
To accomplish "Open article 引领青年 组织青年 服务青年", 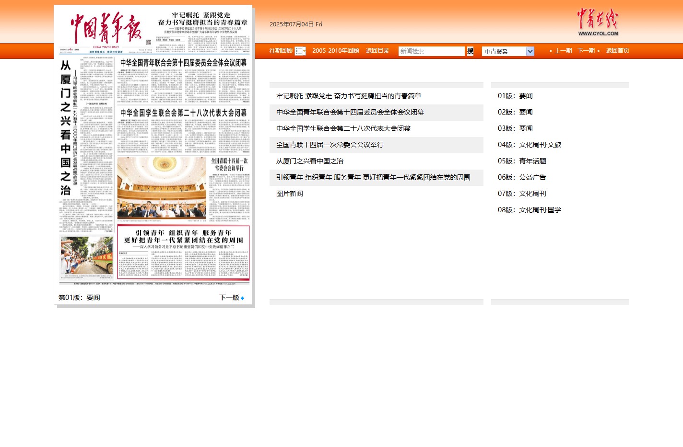I will 373,177.
